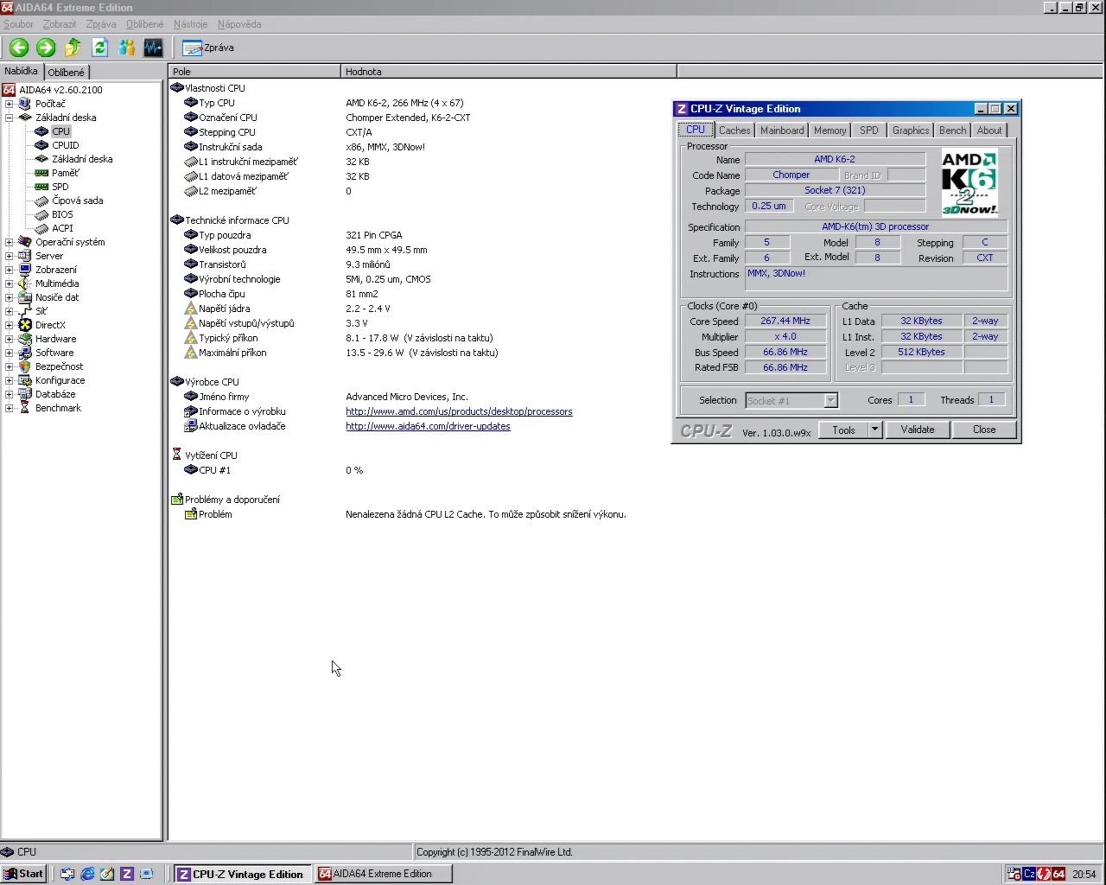Switch to the Caches tab in CPU-Z
1106x885 pixels.
[734, 131]
